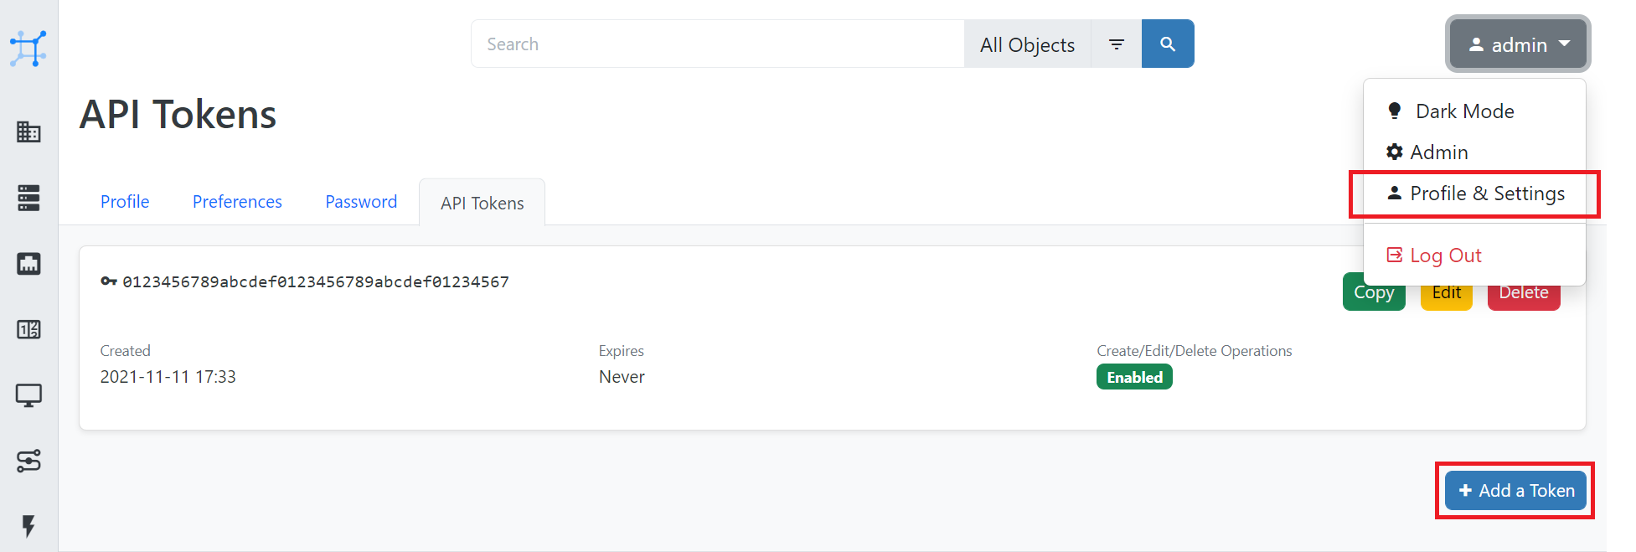Open the Circuits transit sidebar icon
Screen dimensions: 1636x552
pos(28,461)
